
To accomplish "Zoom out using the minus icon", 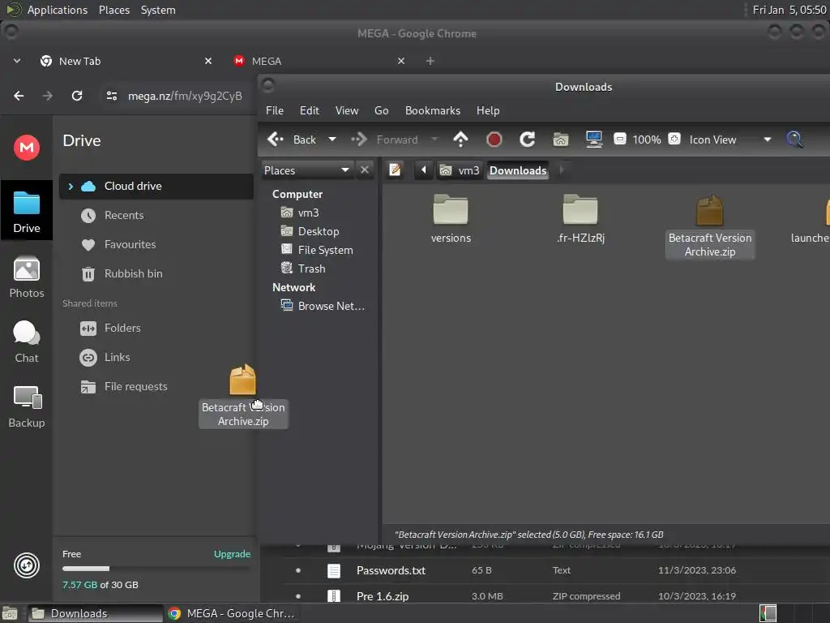I will pyautogui.click(x=620, y=140).
